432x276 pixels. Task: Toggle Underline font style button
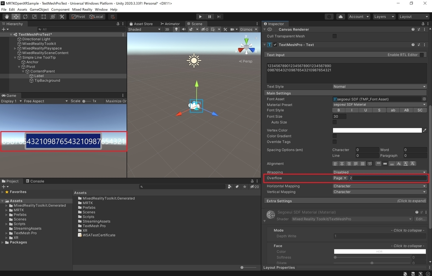pyautogui.click(x=365, y=110)
